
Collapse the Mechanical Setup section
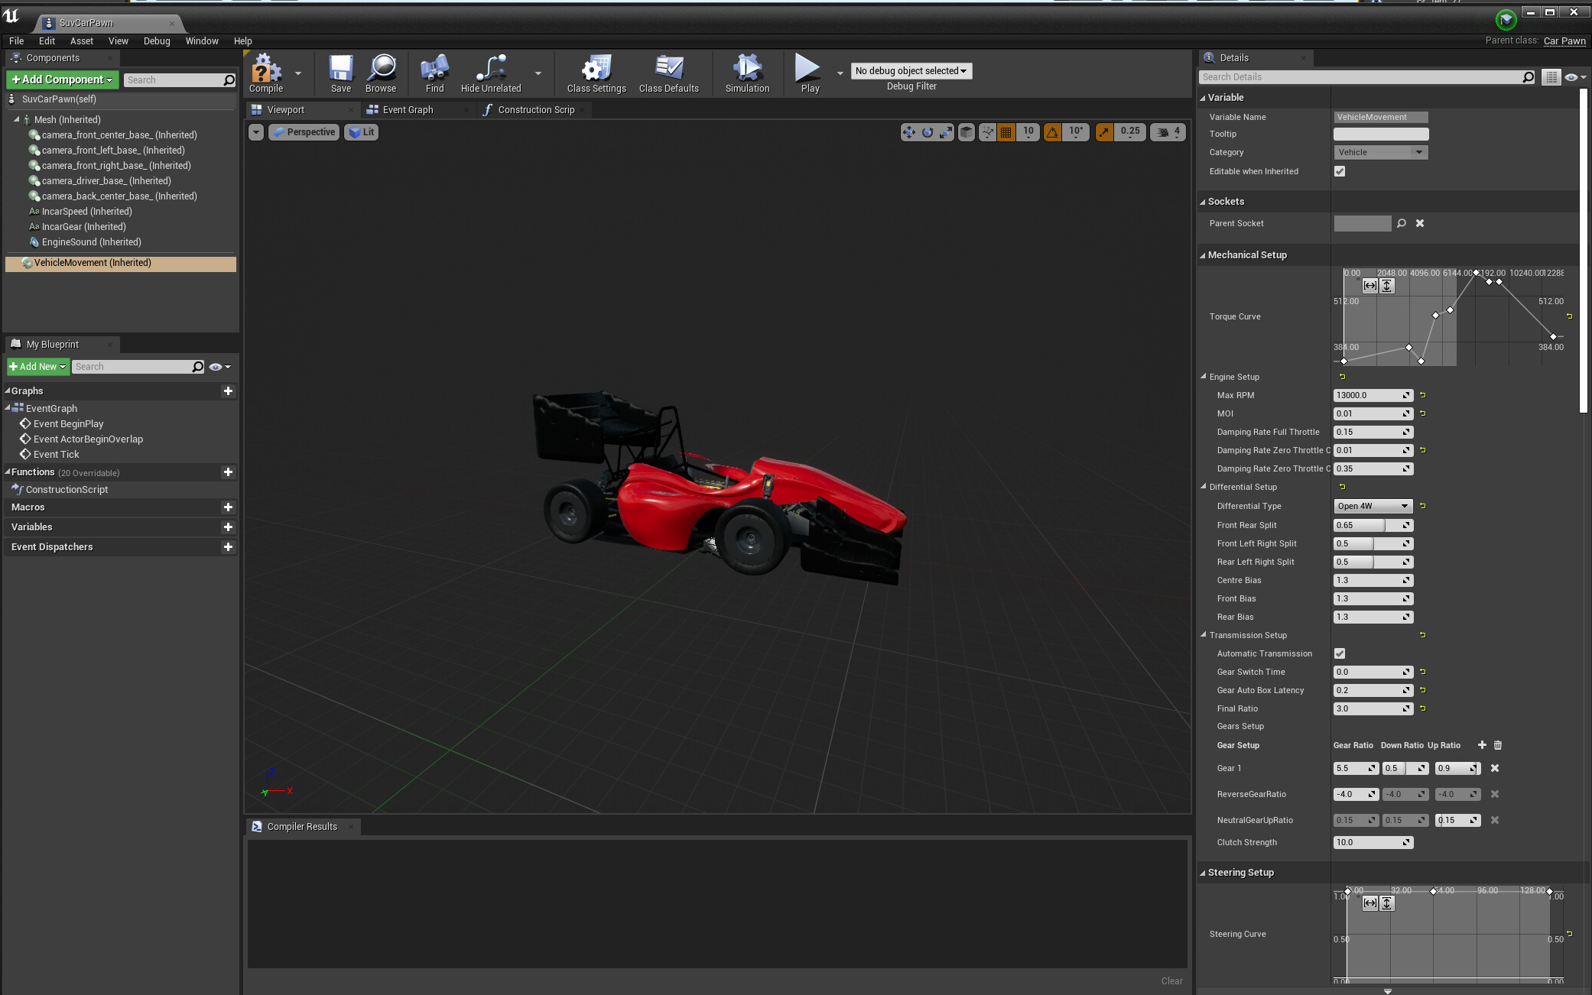coord(1203,255)
